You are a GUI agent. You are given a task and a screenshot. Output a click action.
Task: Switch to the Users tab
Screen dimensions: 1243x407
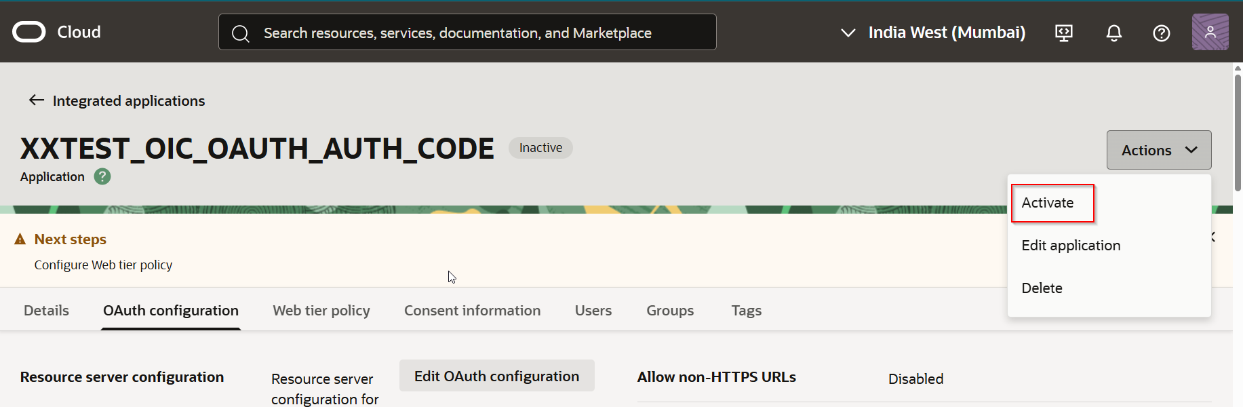click(x=593, y=311)
